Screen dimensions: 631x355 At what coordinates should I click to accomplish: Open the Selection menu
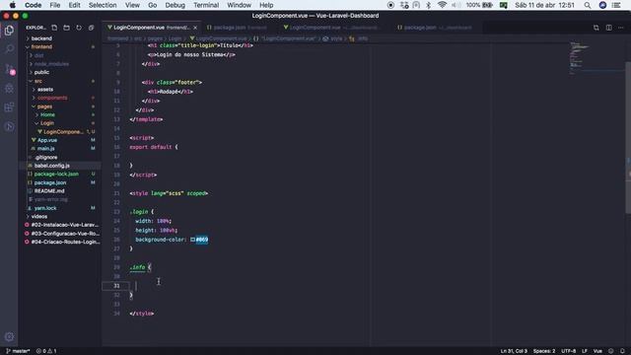[x=103, y=5]
